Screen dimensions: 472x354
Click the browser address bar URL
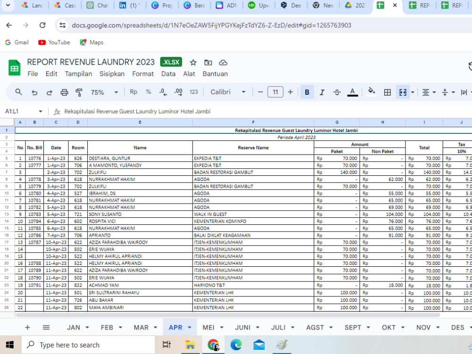pos(211,25)
